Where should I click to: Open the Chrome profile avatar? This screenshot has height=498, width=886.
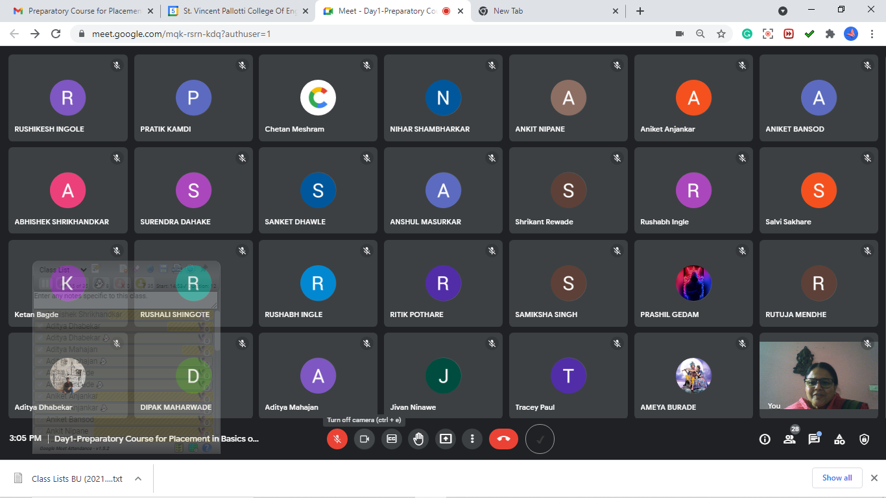[x=851, y=34]
